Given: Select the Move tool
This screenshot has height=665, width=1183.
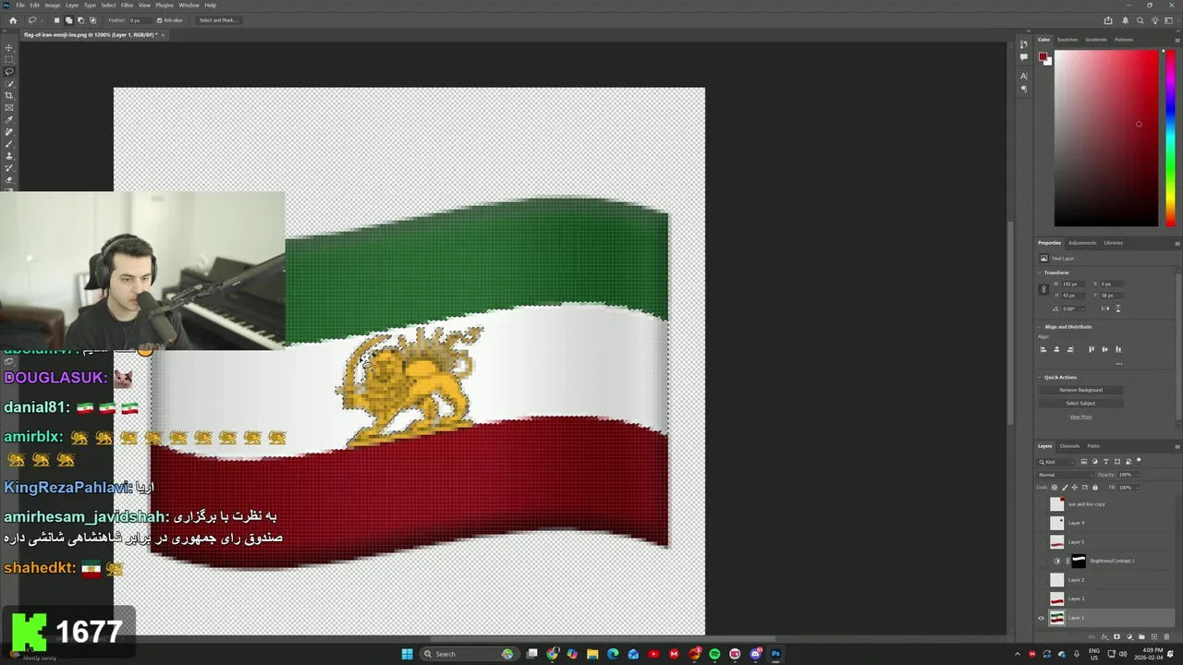Looking at the screenshot, I should click(9, 47).
